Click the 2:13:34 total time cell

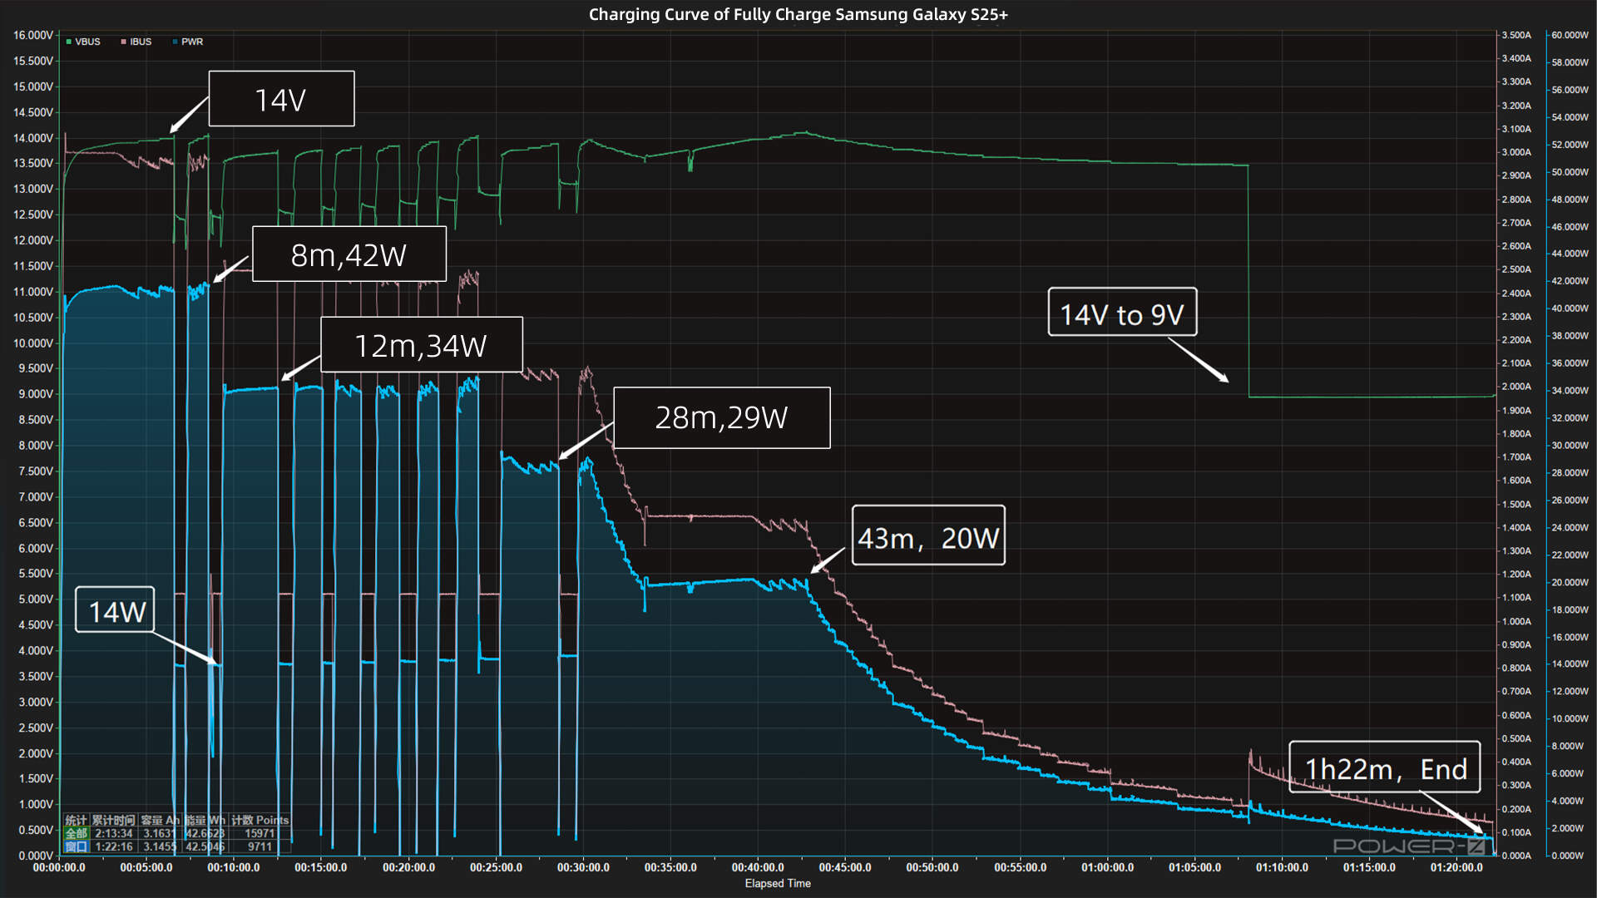114,833
